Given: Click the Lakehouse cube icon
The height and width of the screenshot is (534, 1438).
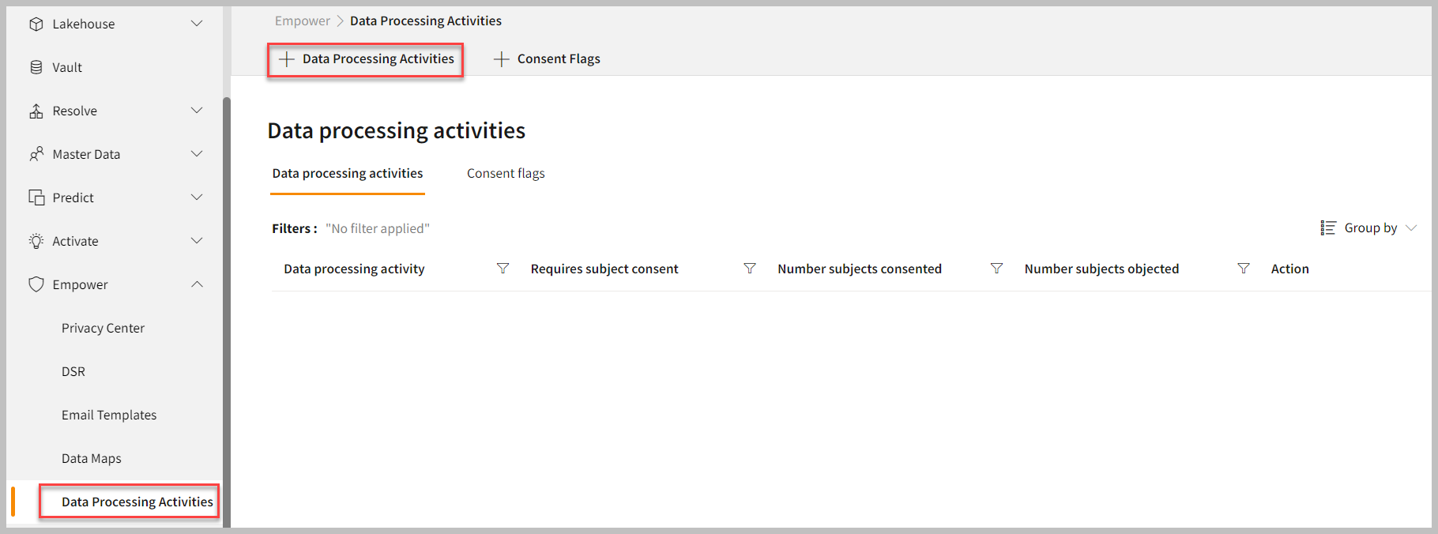Looking at the screenshot, I should [36, 24].
